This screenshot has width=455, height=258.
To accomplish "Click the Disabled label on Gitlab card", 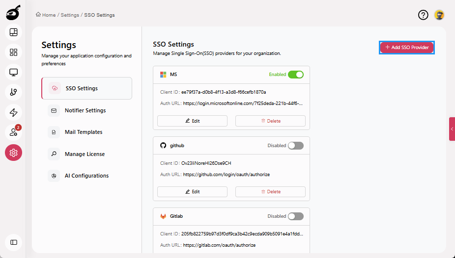I will tap(277, 216).
